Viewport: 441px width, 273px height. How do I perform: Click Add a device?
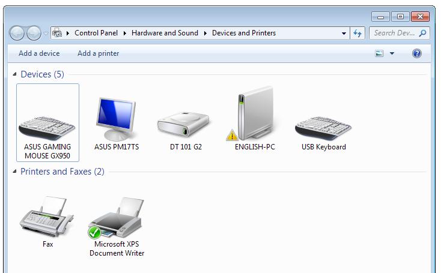39,53
